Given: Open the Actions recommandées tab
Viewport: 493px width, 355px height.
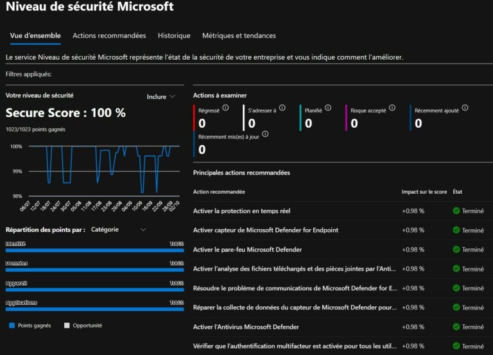Looking at the screenshot, I should tap(109, 35).
